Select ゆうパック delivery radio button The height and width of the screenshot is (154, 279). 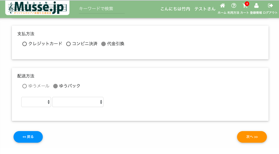point(55,86)
